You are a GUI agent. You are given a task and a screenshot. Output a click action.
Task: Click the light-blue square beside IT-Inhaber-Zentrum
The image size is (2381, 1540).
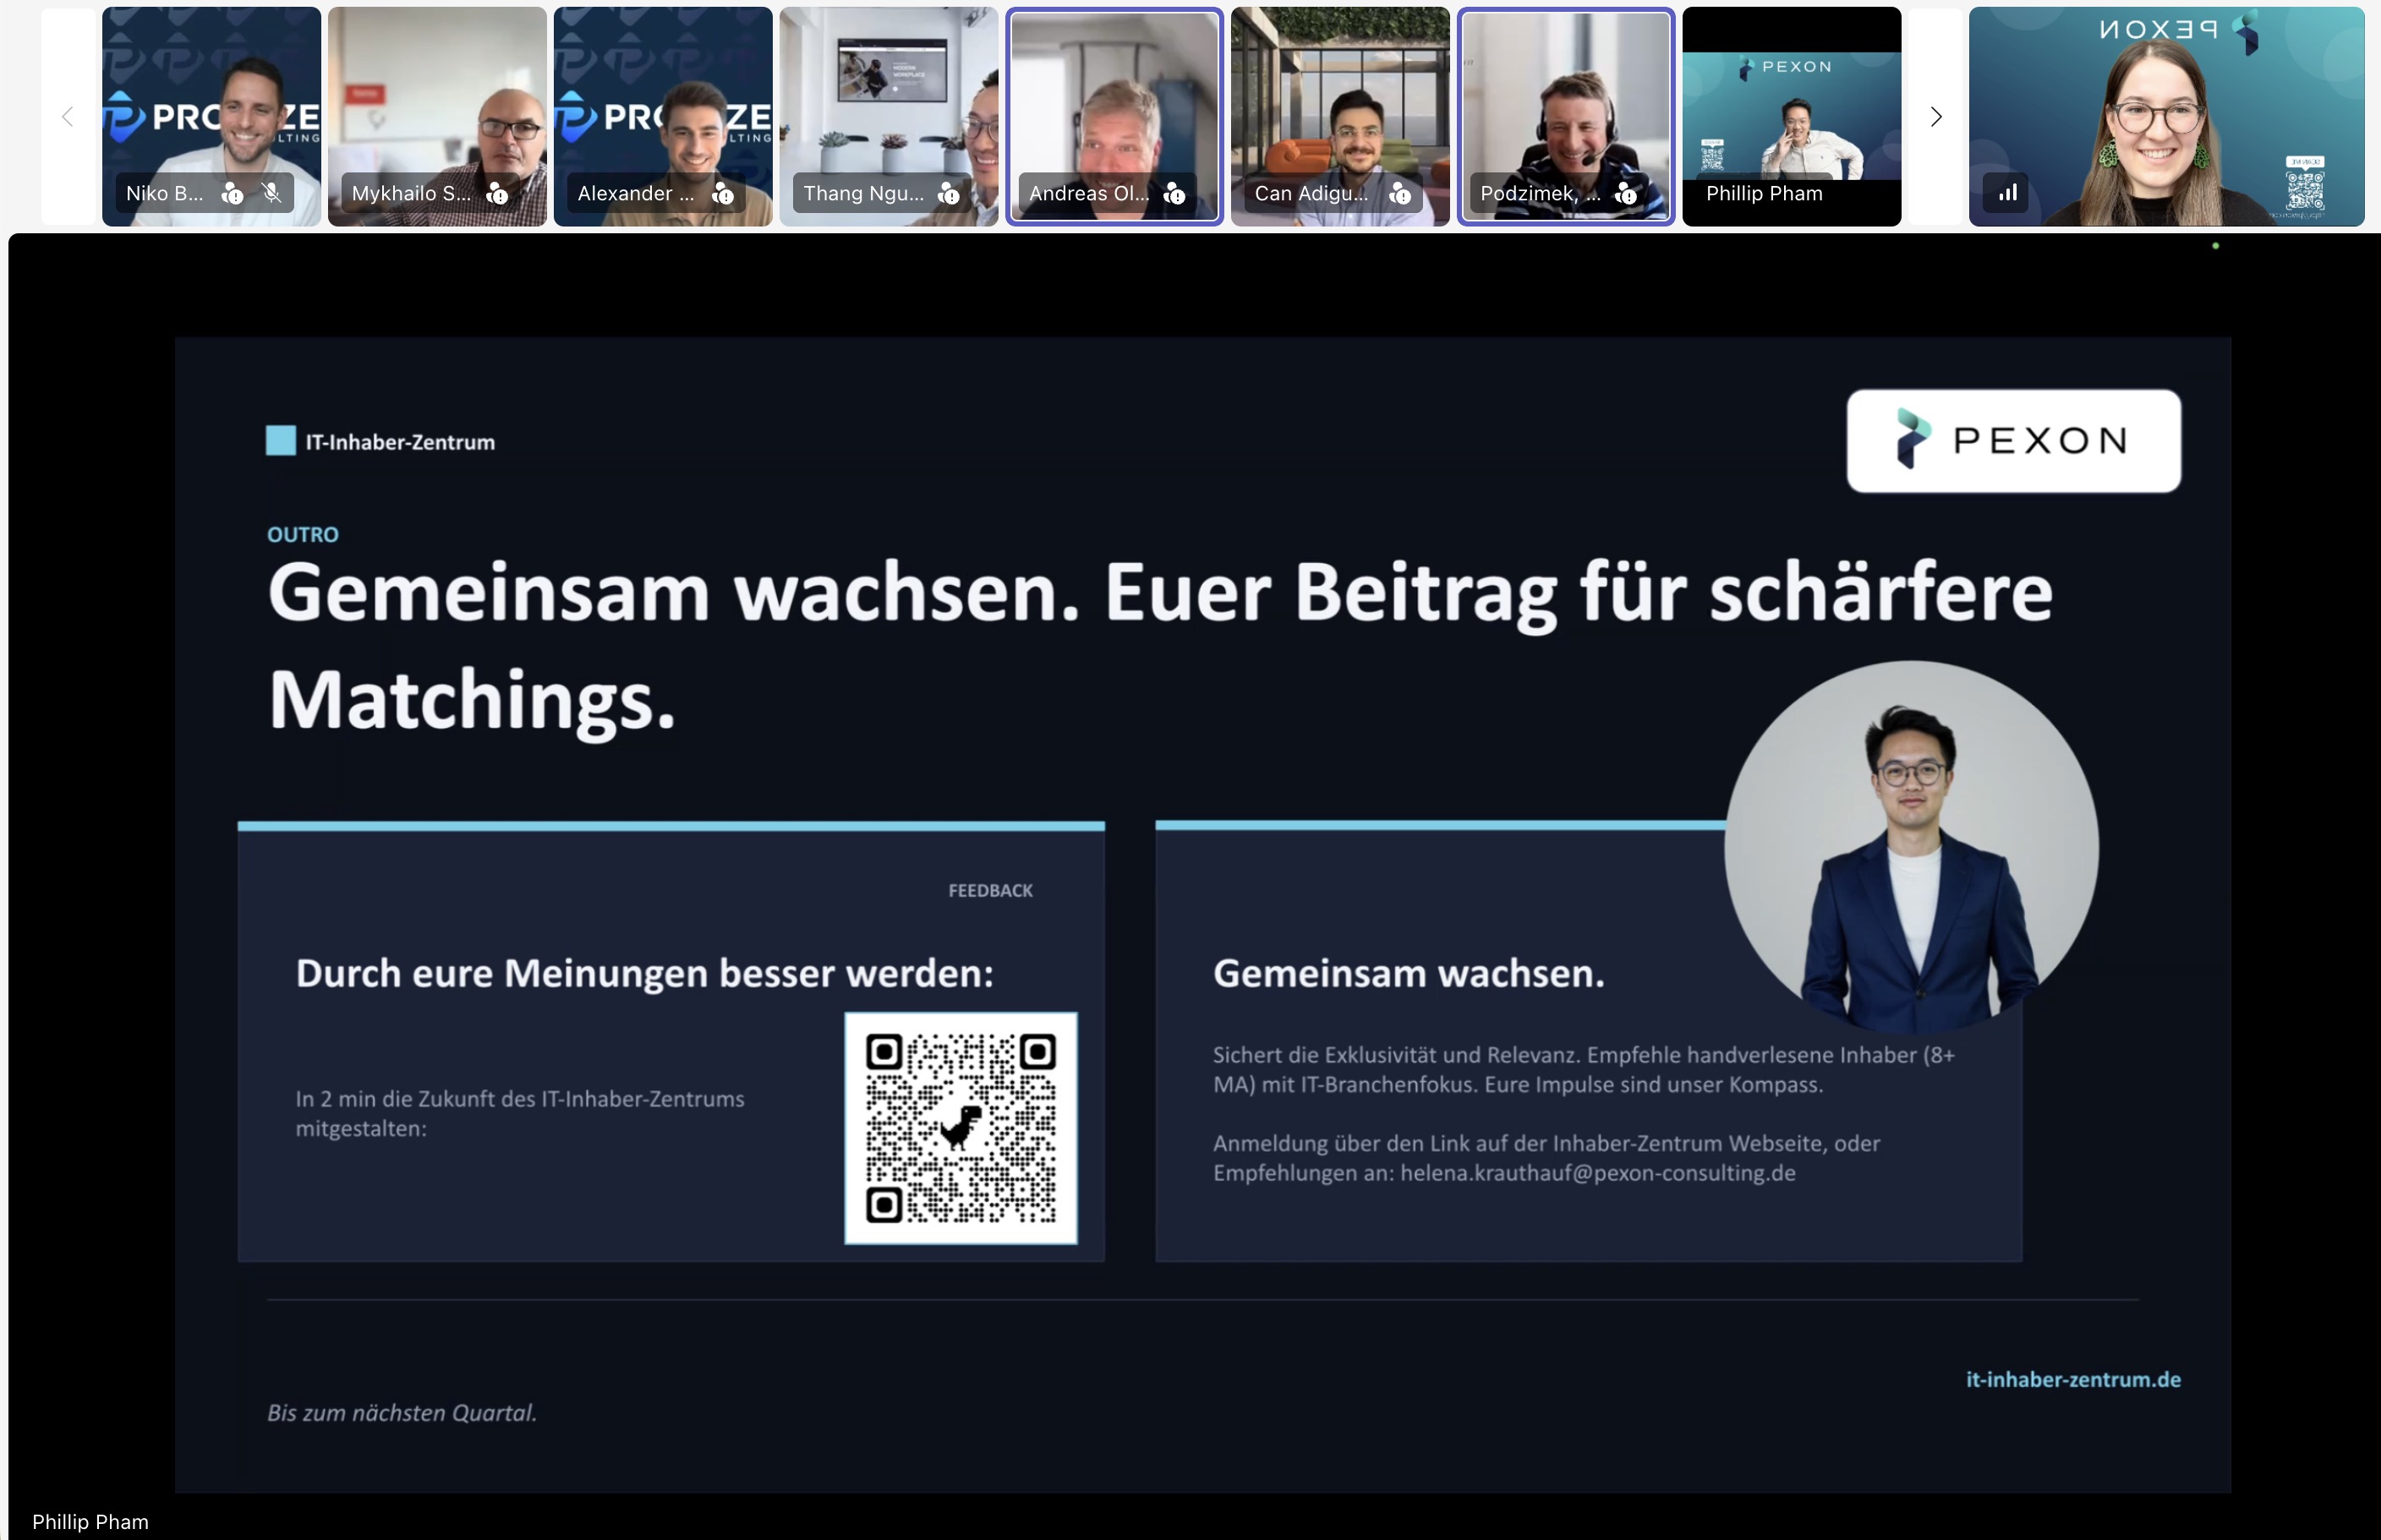281,441
